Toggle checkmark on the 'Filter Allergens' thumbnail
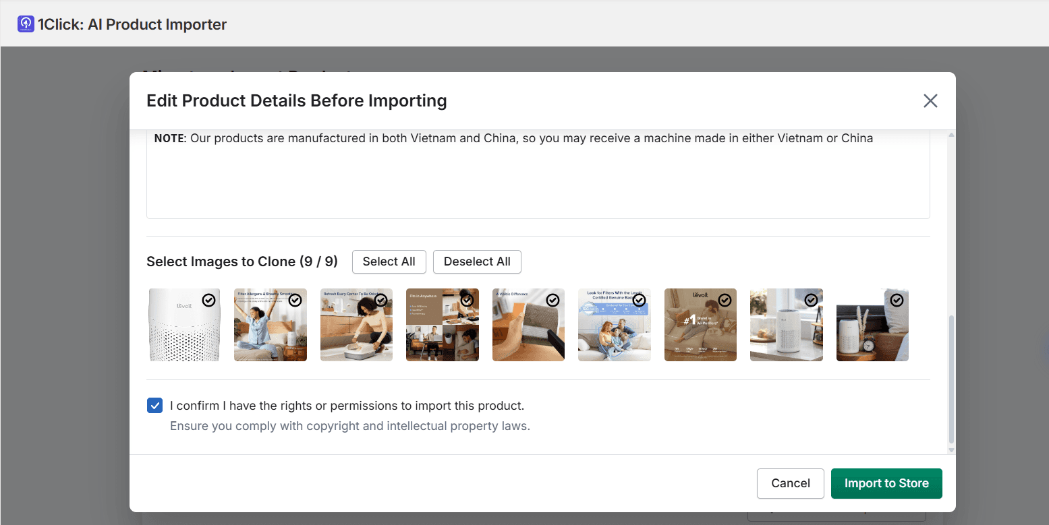The width and height of the screenshot is (1049, 525). point(295,301)
